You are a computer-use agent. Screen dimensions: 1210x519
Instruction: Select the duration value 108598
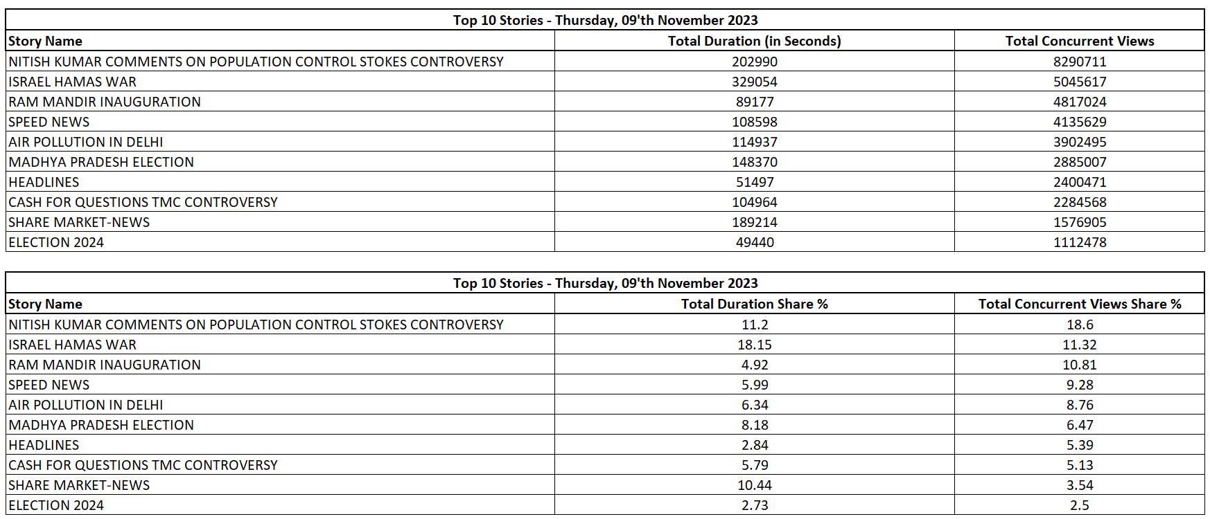pos(754,122)
